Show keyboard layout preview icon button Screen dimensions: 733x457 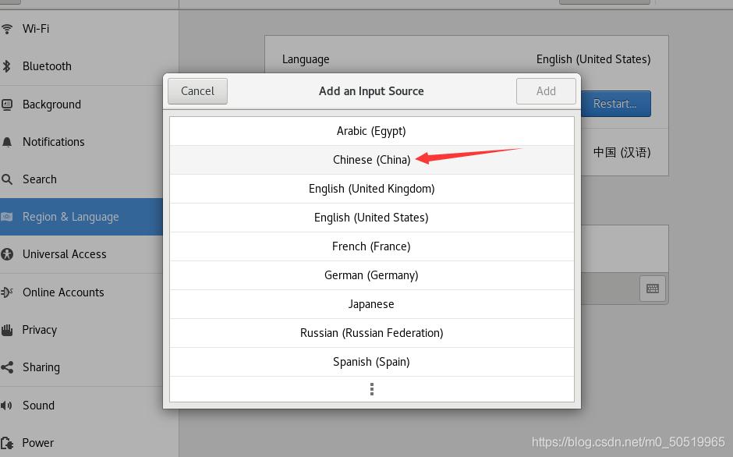653,289
